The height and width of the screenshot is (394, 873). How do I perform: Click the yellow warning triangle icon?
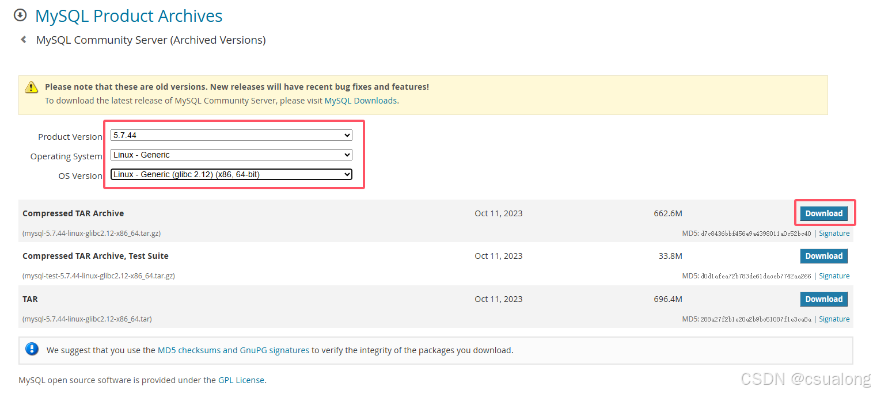31,87
